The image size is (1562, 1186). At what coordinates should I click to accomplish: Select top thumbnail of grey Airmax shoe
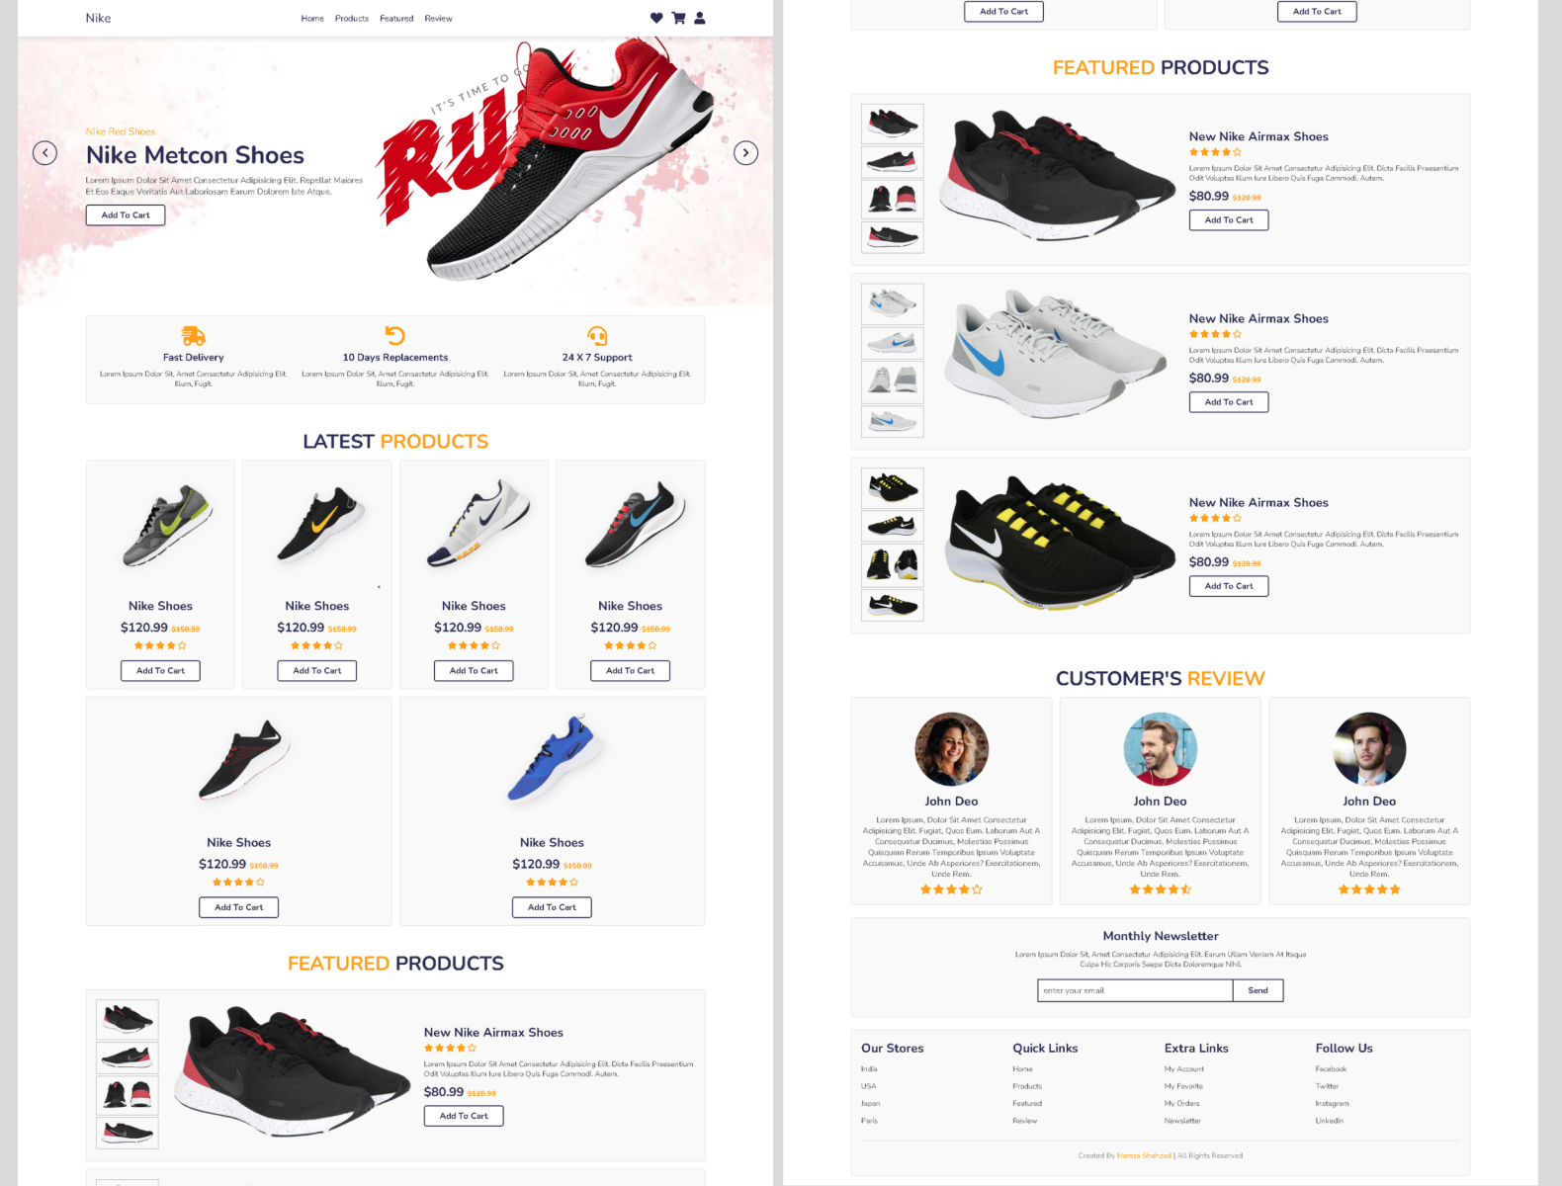(893, 304)
